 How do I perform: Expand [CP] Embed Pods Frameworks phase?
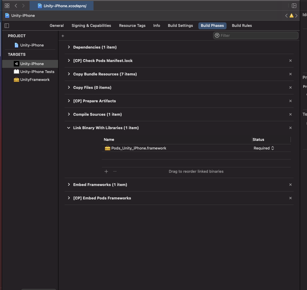69,198
